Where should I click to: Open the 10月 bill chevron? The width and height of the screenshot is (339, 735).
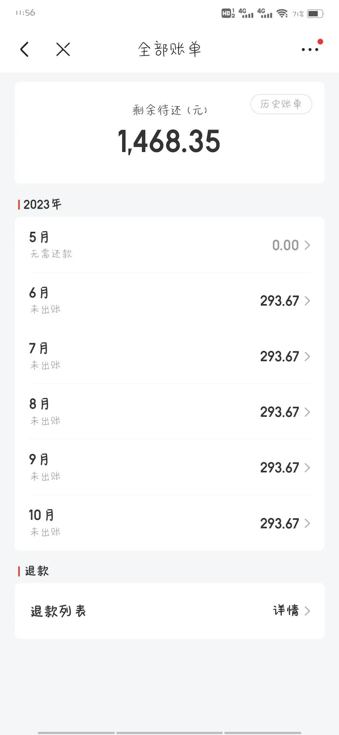307,523
